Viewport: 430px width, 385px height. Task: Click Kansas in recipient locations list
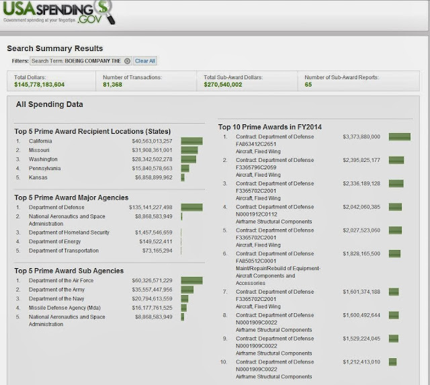point(38,177)
